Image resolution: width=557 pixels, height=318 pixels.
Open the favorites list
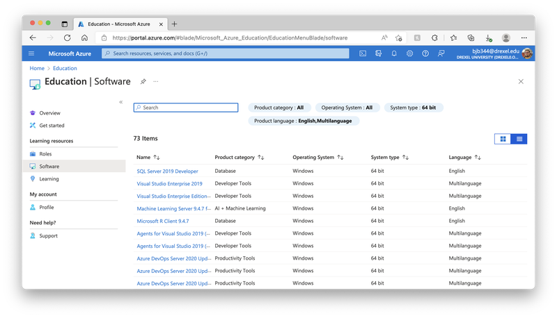click(x=454, y=38)
